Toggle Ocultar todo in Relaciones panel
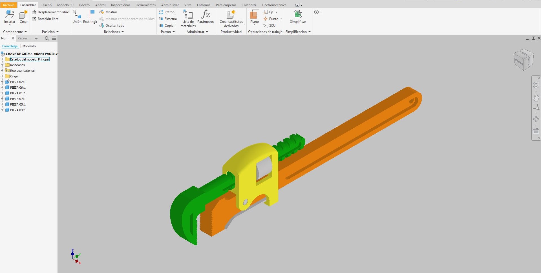This screenshot has height=273, width=541. 114,25
